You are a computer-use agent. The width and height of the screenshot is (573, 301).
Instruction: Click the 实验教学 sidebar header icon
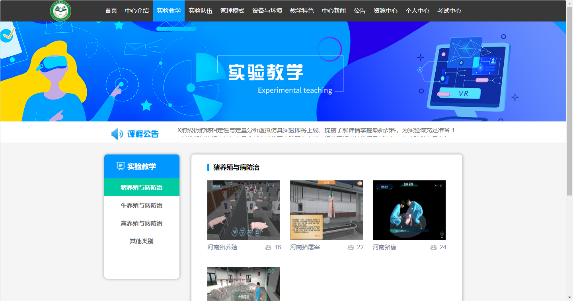coord(120,166)
